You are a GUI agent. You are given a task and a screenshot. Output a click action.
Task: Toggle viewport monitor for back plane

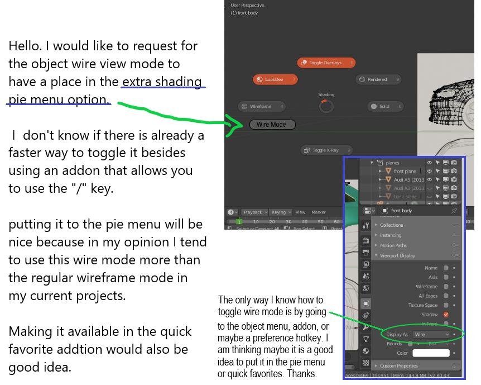click(446, 196)
